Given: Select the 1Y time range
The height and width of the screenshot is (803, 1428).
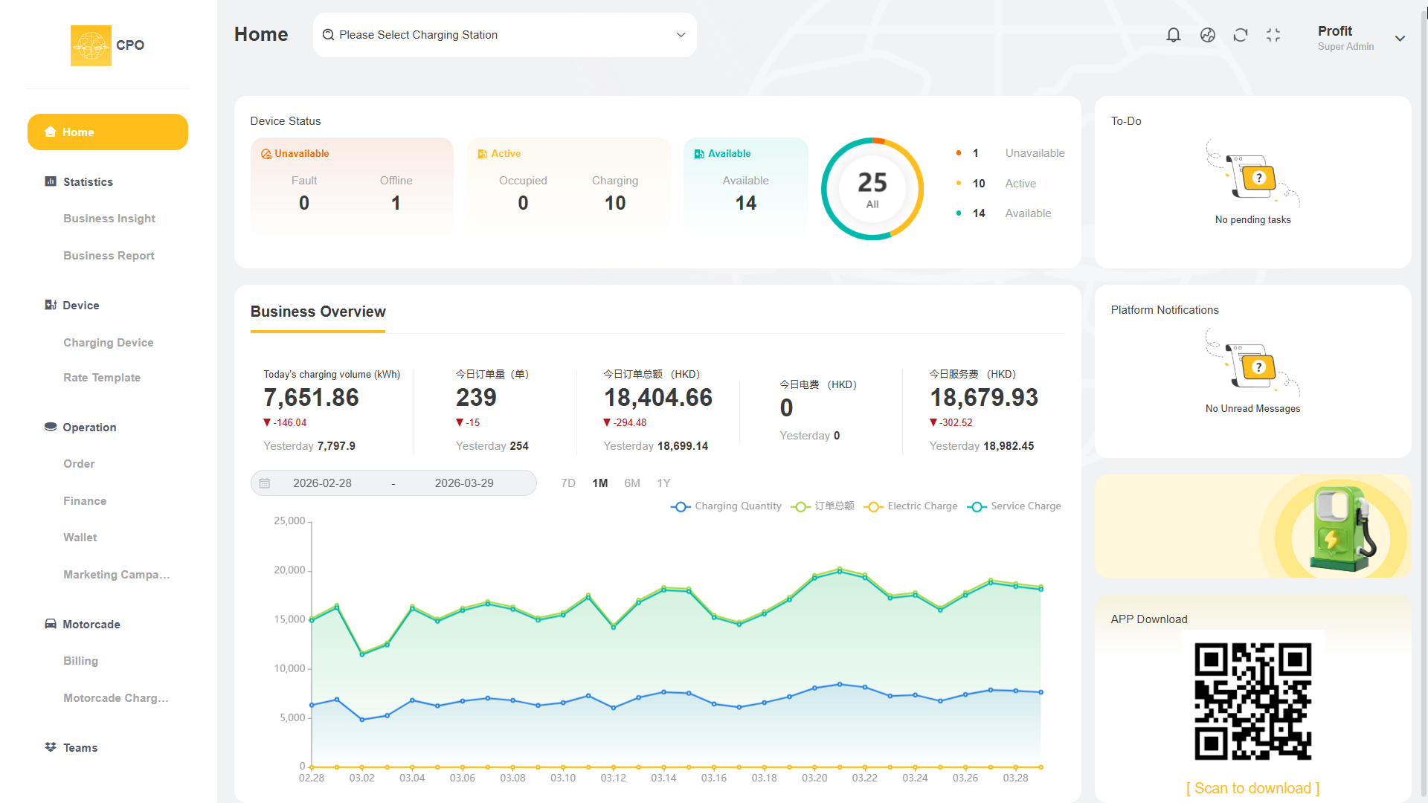Looking at the screenshot, I should pyautogui.click(x=663, y=483).
